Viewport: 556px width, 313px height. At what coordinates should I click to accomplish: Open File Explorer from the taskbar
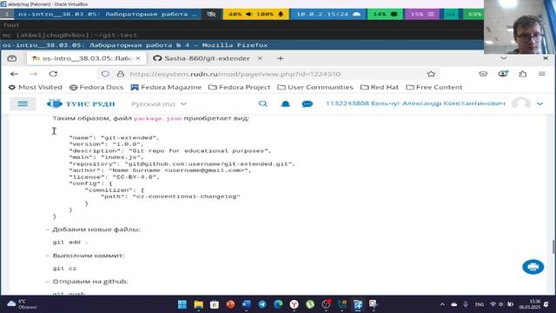click(x=199, y=304)
